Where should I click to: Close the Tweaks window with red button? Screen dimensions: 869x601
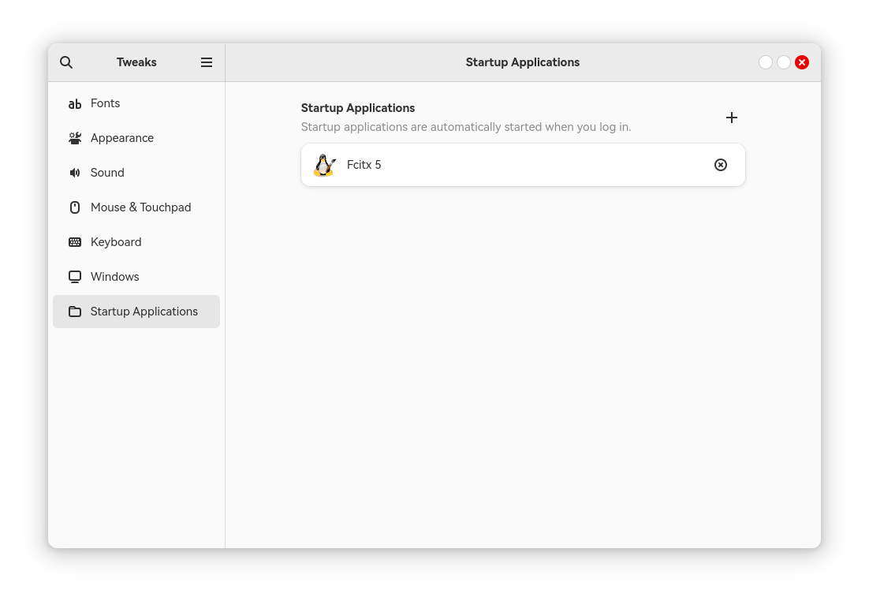click(x=802, y=62)
